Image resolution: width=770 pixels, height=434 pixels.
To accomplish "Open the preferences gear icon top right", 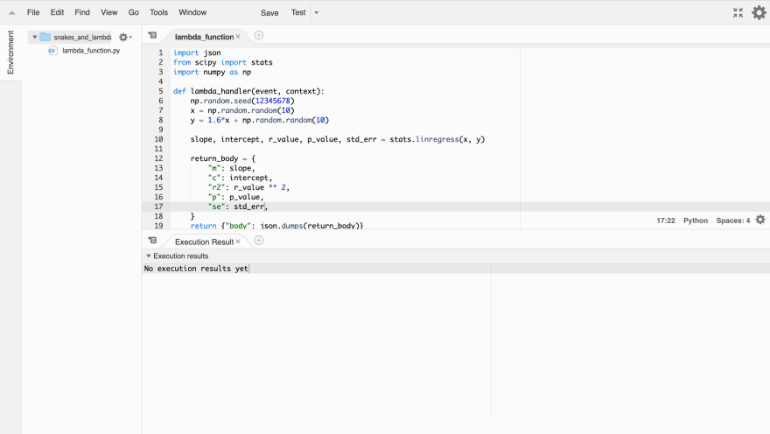I will 759,13.
